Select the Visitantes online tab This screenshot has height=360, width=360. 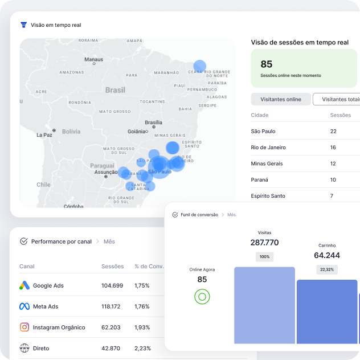281,99
